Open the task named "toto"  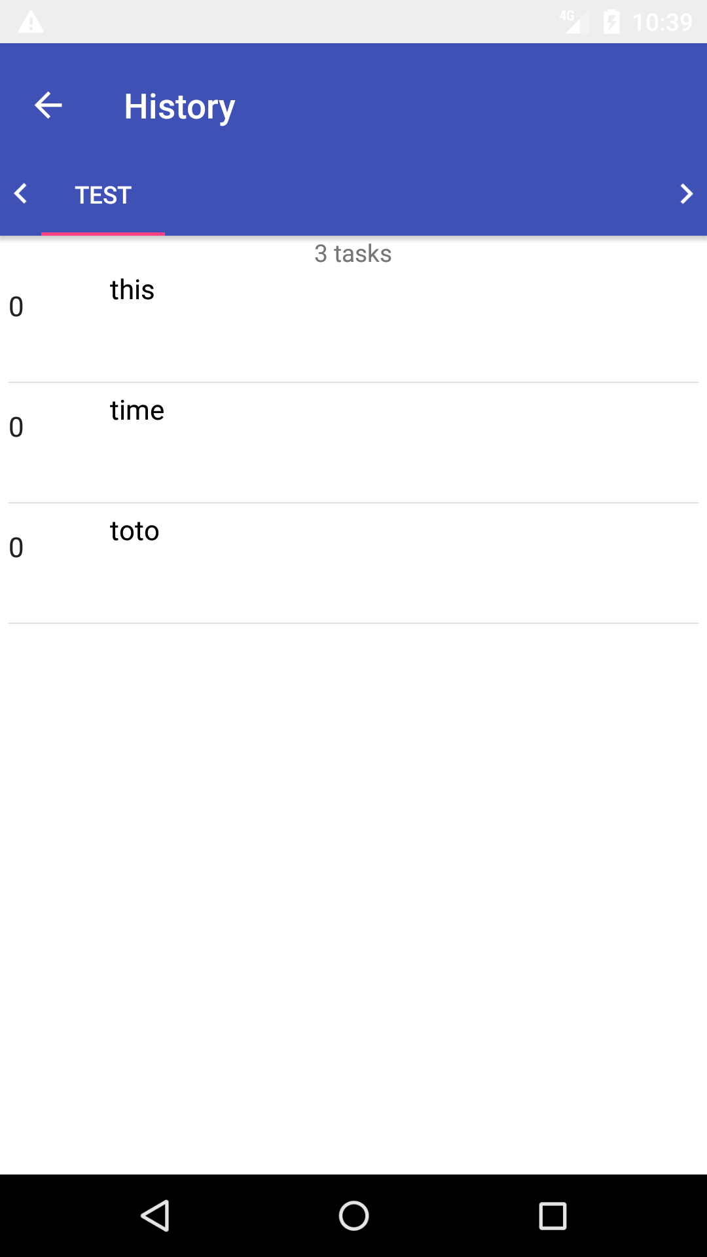[x=135, y=531]
